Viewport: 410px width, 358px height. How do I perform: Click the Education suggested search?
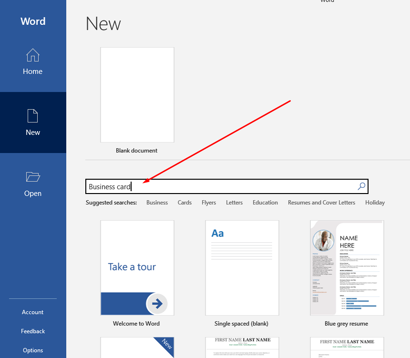pyautogui.click(x=265, y=203)
